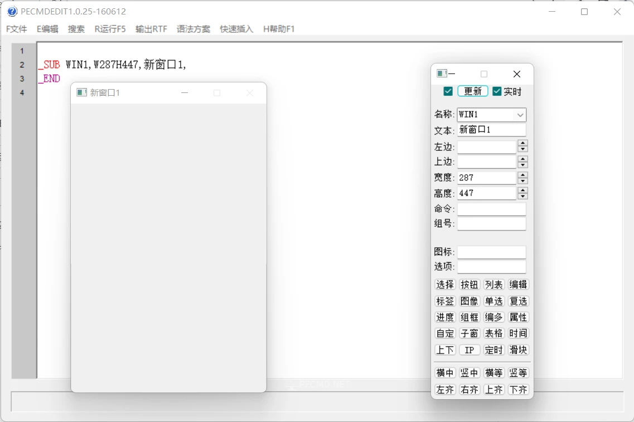This screenshot has width=634, height=422.
Task: Insert a 复选 checkbox control
Action: (x=519, y=301)
